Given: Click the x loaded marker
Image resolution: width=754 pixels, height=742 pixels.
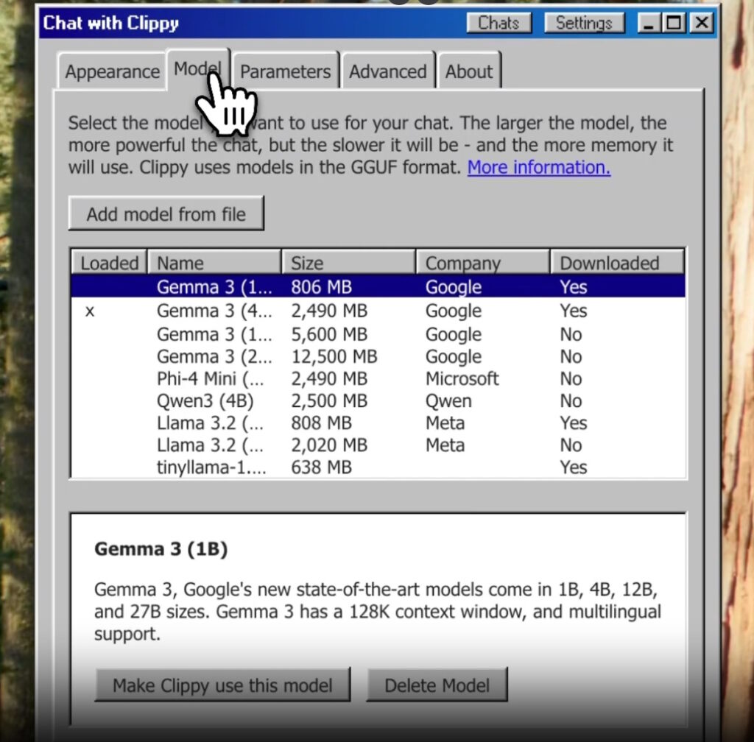Looking at the screenshot, I should coord(89,311).
